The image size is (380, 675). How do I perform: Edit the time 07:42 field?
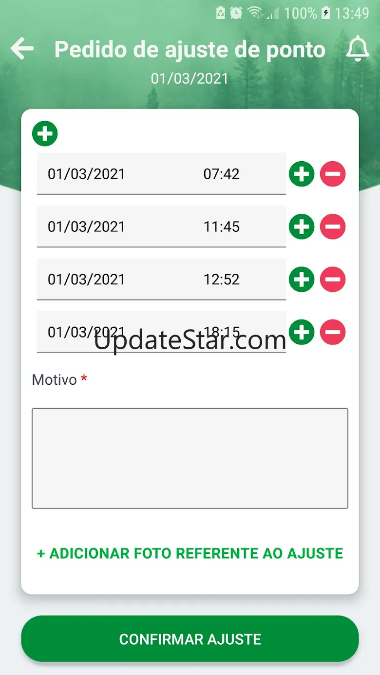222,174
